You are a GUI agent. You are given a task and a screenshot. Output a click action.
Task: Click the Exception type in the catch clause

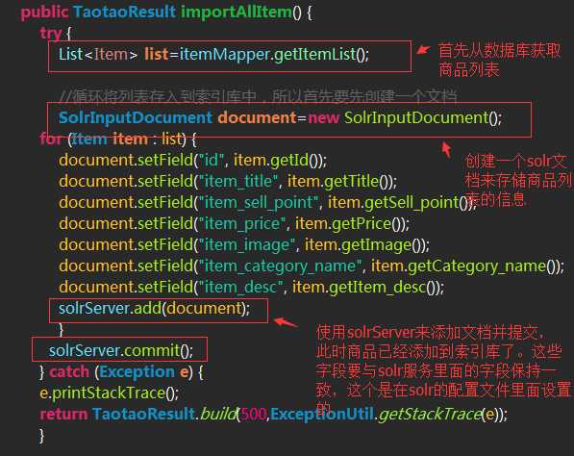coord(137,372)
